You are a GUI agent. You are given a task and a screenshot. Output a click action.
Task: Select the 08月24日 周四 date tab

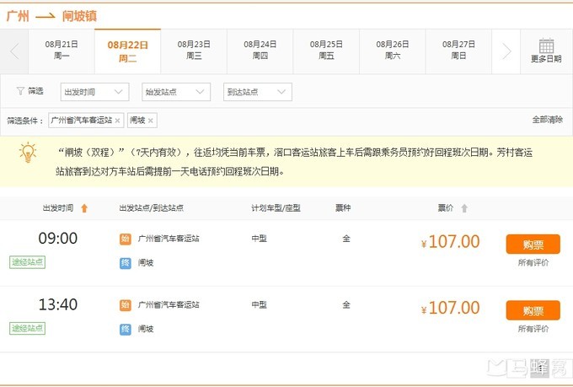click(260, 50)
